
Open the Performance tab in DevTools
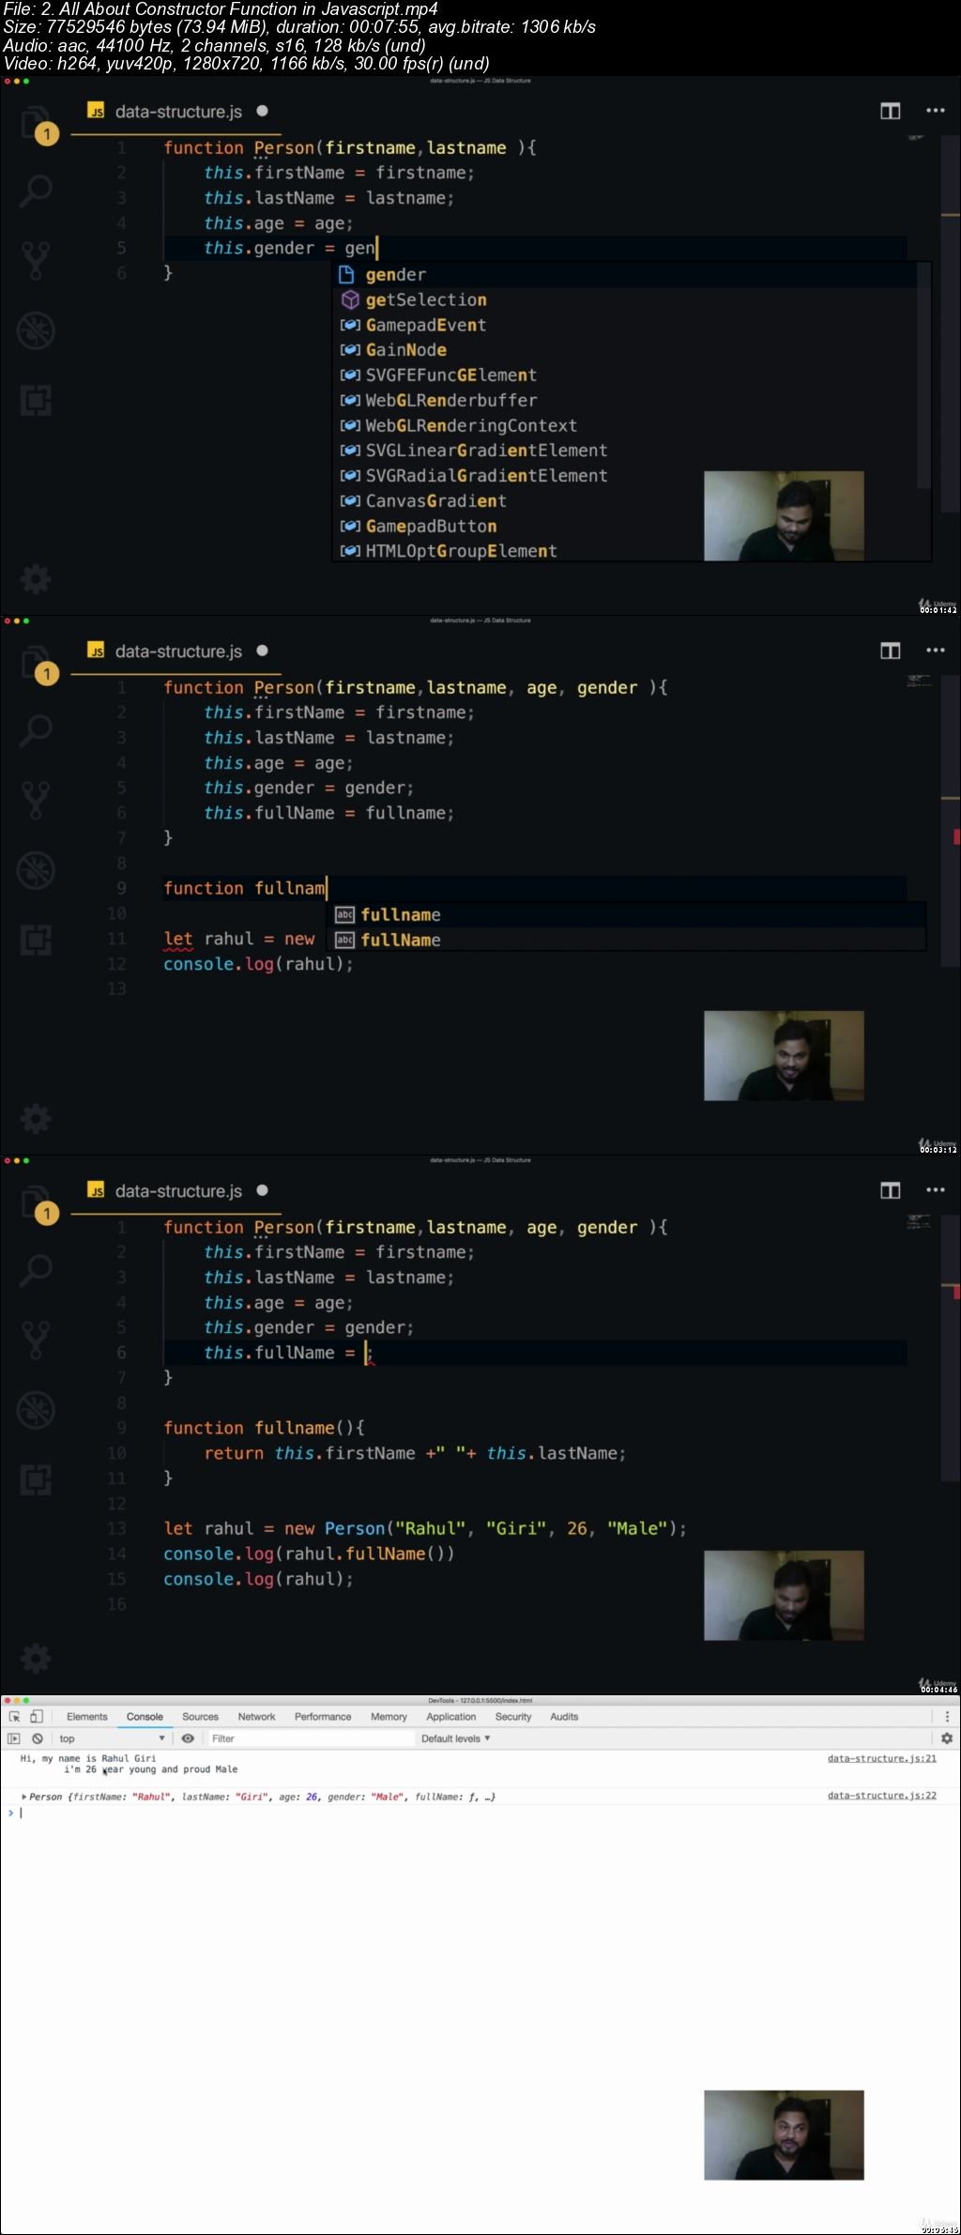[x=323, y=1717]
